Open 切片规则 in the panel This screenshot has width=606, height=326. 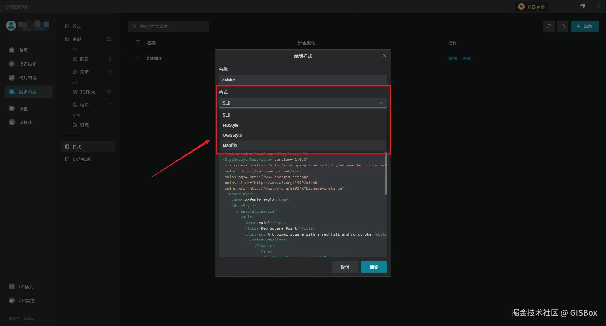click(x=88, y=160)
